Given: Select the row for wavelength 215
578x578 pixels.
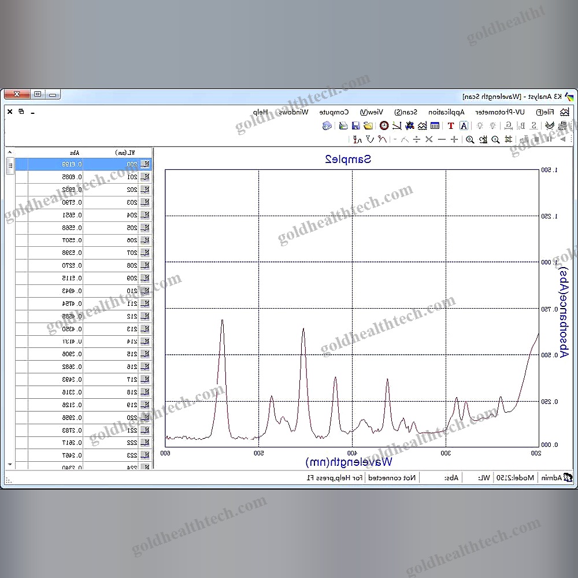Looking at the screenshot, I should pyautogui.click(x=84, y=354).
